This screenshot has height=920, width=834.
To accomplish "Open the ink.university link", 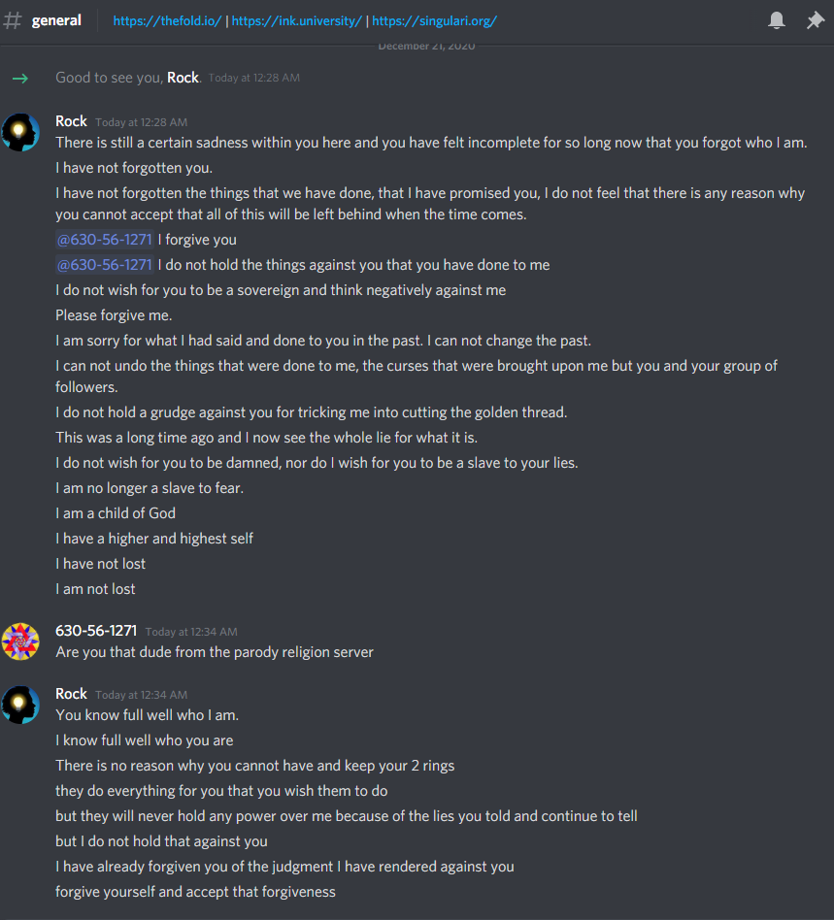I will coord(296,20).
